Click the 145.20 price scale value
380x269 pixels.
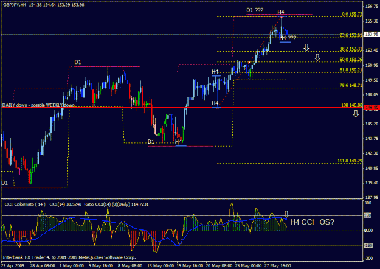point(371,124)
